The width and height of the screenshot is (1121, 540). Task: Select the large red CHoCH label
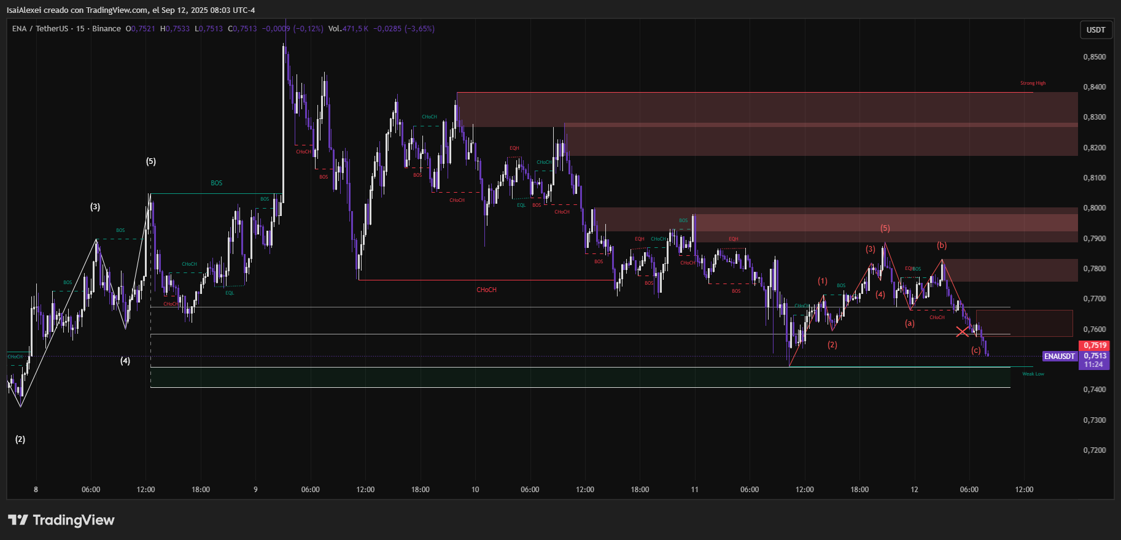coord(486,290)
